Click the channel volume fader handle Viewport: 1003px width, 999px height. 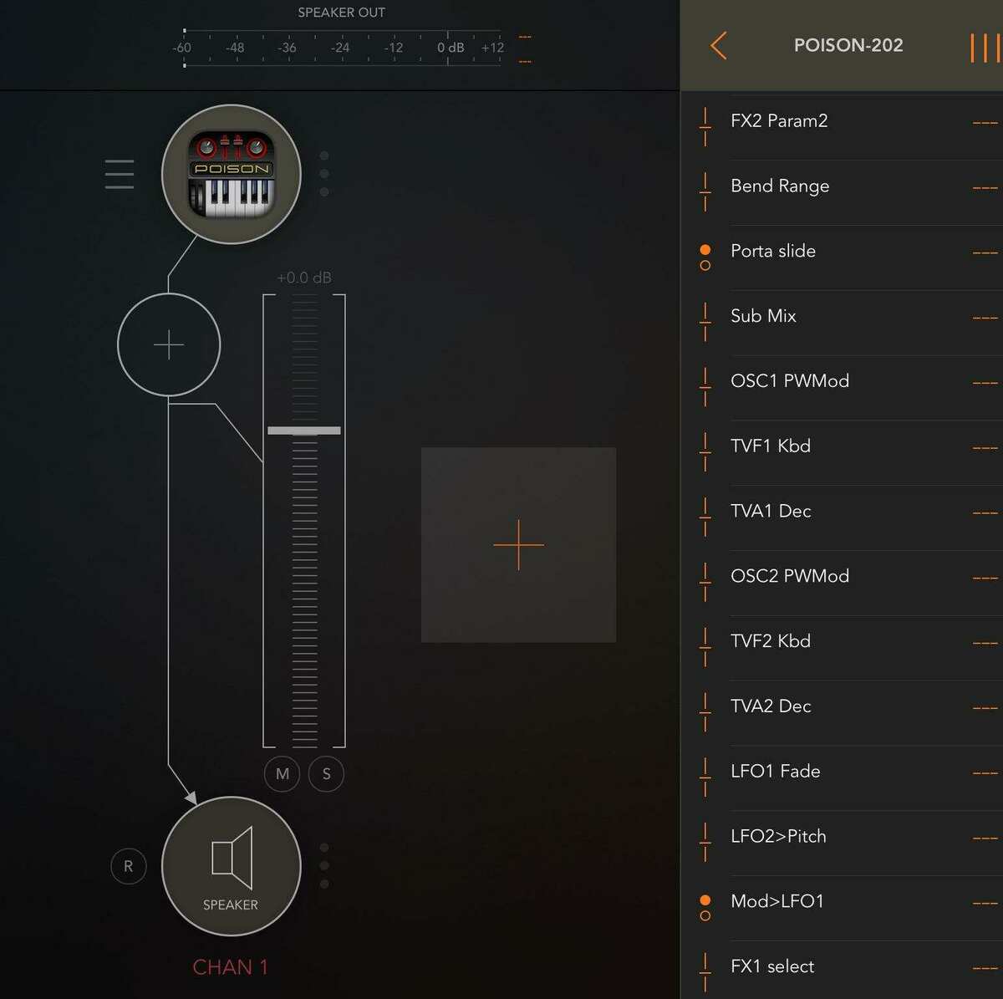[304, 431]
